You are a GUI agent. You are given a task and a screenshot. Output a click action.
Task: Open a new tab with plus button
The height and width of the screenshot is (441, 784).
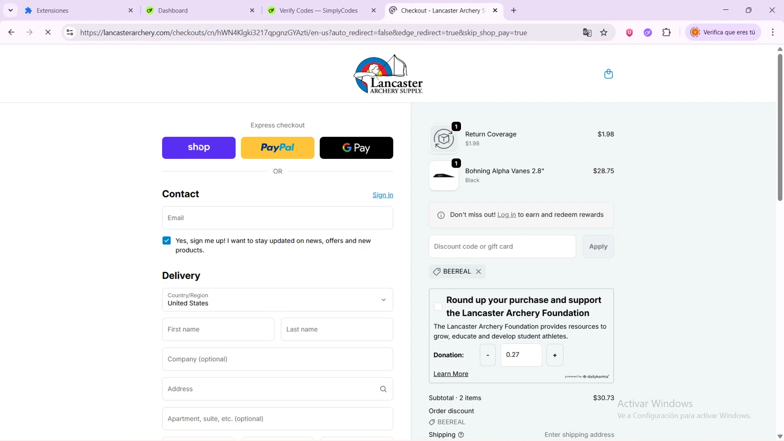point(514,10)
